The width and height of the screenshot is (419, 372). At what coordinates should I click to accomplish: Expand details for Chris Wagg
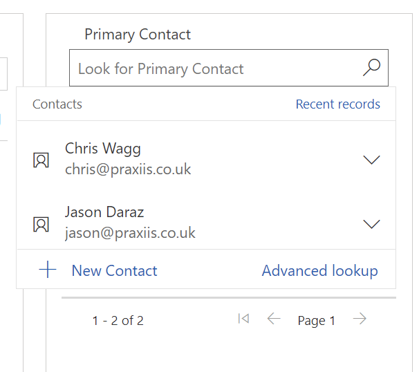(x=371, y=160)
